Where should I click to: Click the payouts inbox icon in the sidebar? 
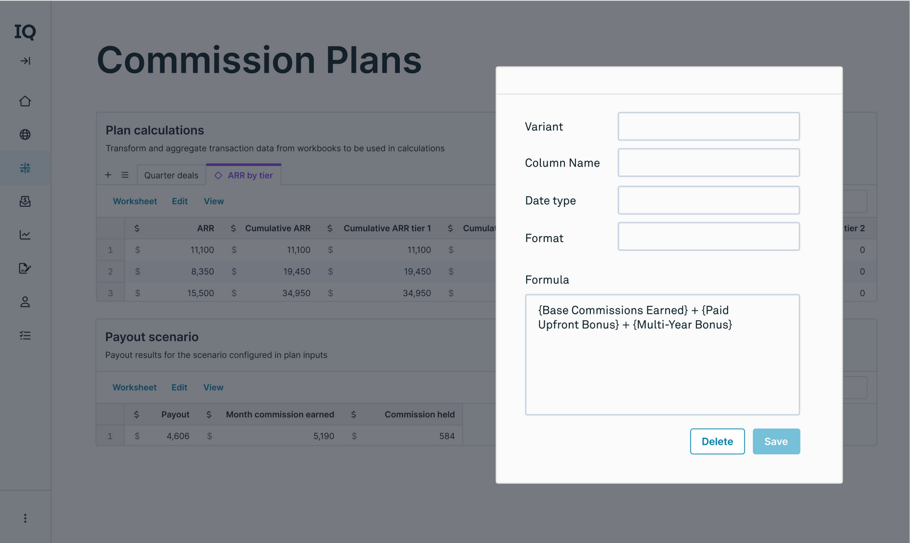tap(25, 201)
